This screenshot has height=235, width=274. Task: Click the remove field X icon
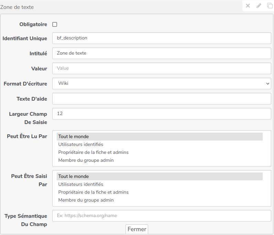tap(248, 6)
